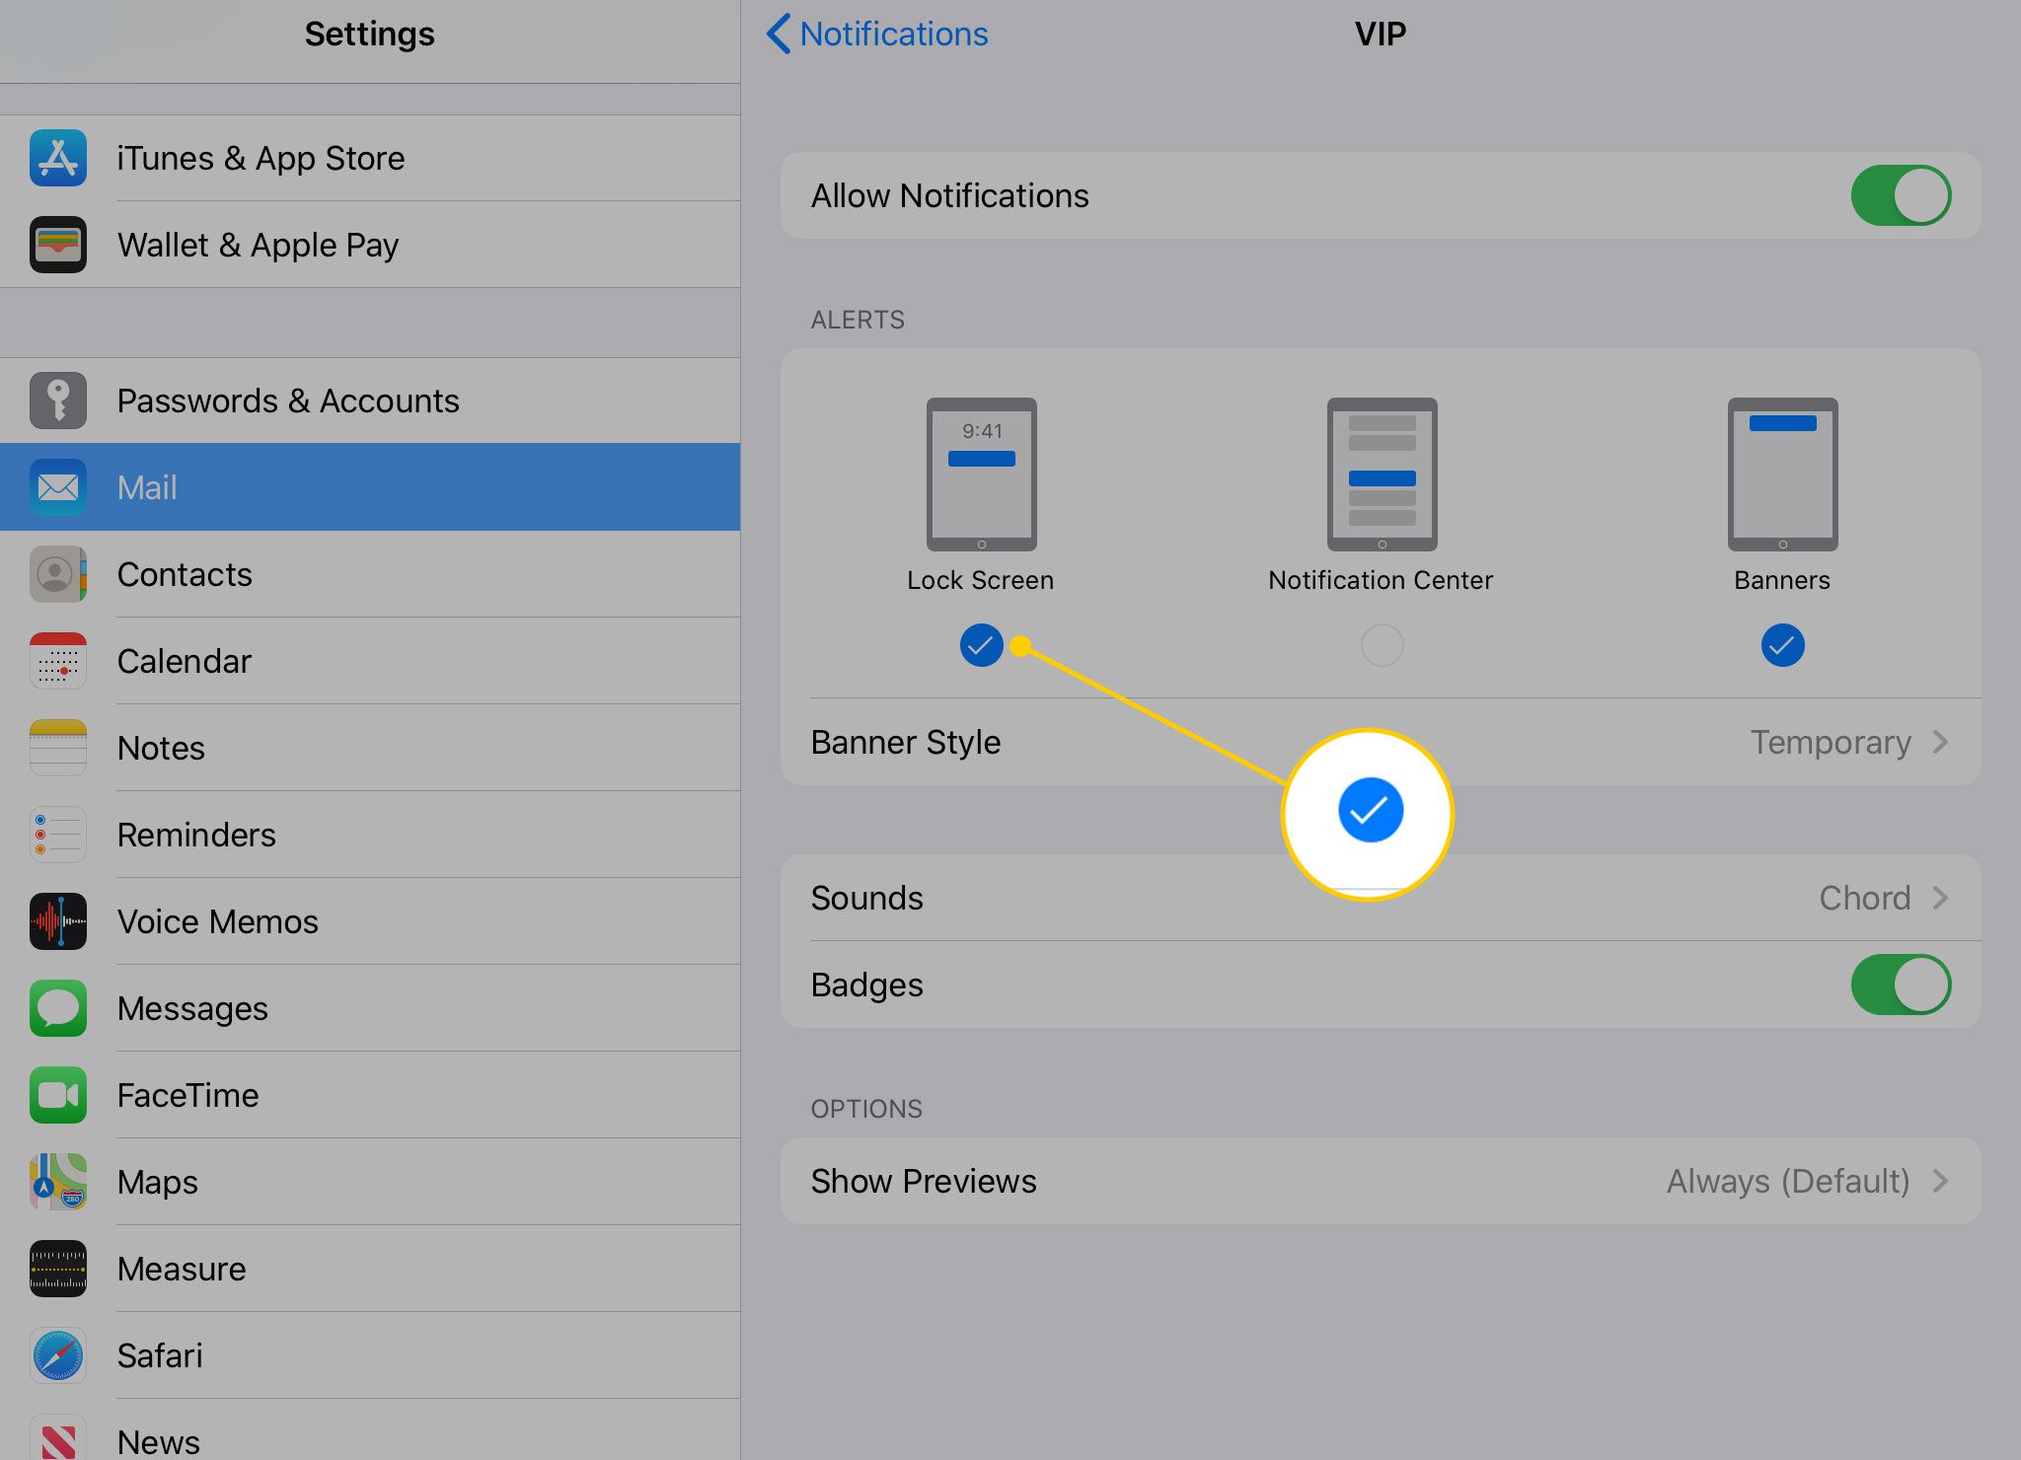Image resolution: width=2021 pixels, height=1460 pixels.
Task: Toggle the Allow Notifications switch
Action: tap(1901, 195)
